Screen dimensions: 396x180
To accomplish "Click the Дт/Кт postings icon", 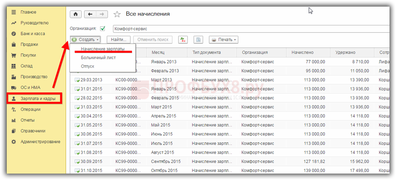I will tap(183, 40).
